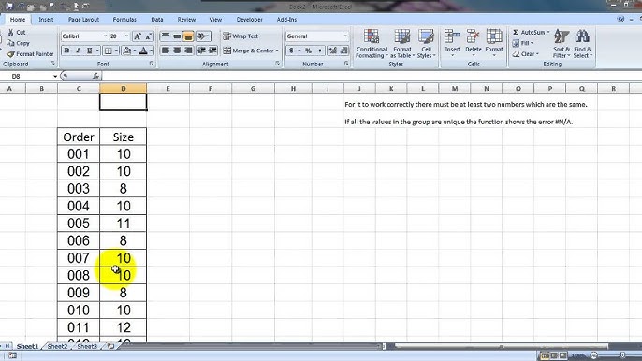
Task: Click the Orientation text angle icon
Action: pyautogui.click(x=201, y=36)
